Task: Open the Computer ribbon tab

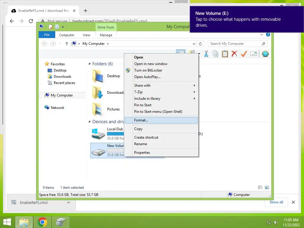Action: [67, 35]
